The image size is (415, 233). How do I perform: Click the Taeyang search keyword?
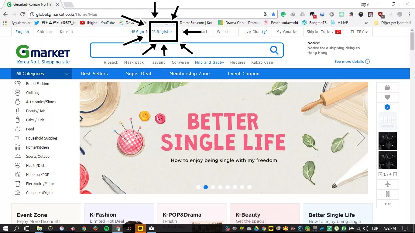[158, 62]
